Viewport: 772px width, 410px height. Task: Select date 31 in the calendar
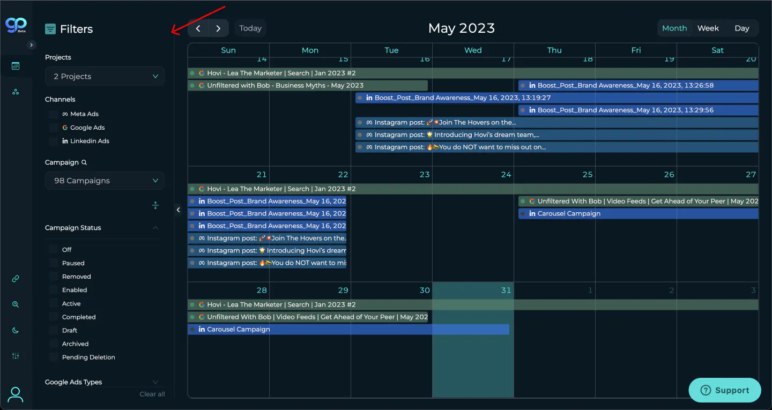[x=506, y=290]
